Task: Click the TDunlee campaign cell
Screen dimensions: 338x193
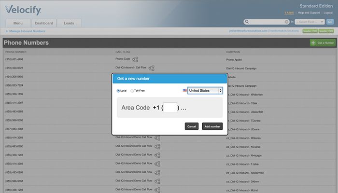Action: pos(244,121)
